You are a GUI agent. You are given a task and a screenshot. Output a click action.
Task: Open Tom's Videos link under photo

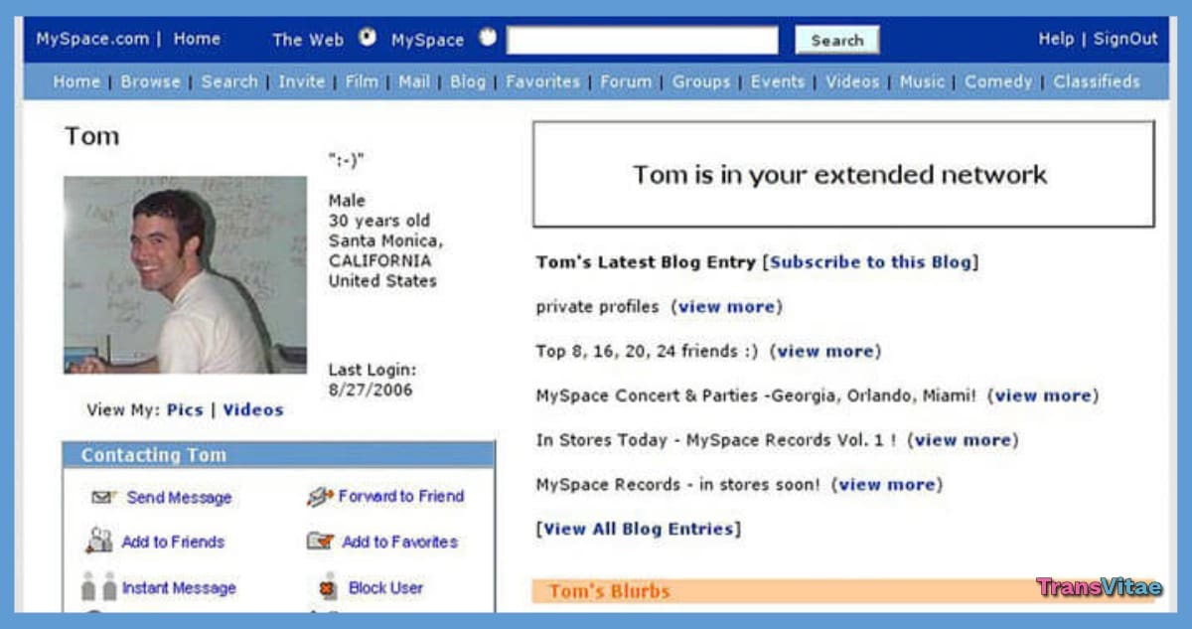point(252,409)
